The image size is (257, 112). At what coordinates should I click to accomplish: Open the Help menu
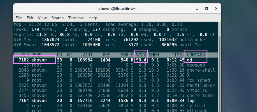93,18
